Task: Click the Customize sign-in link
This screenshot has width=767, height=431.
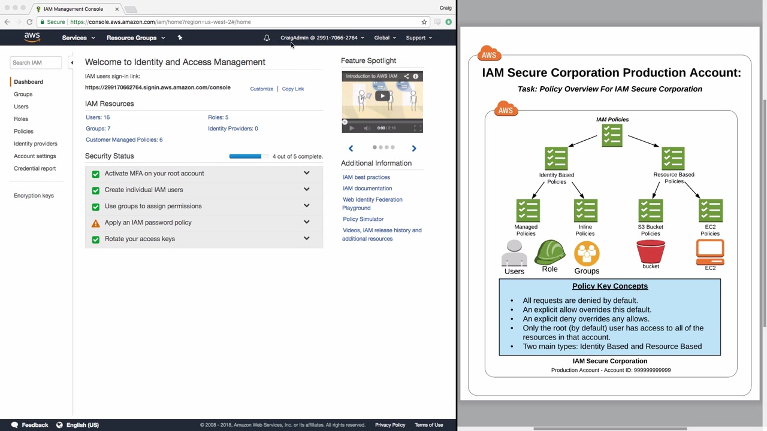Action: 262,89
